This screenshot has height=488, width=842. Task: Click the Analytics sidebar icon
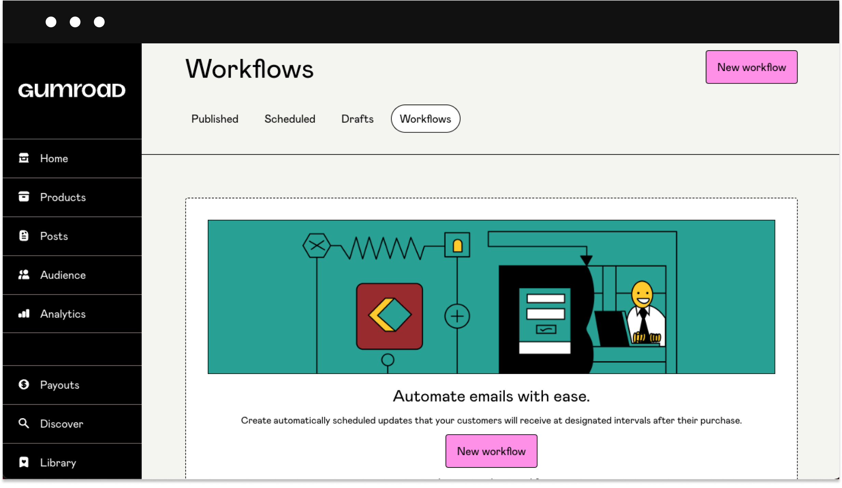pyautogui.click(x=24, y=314)
